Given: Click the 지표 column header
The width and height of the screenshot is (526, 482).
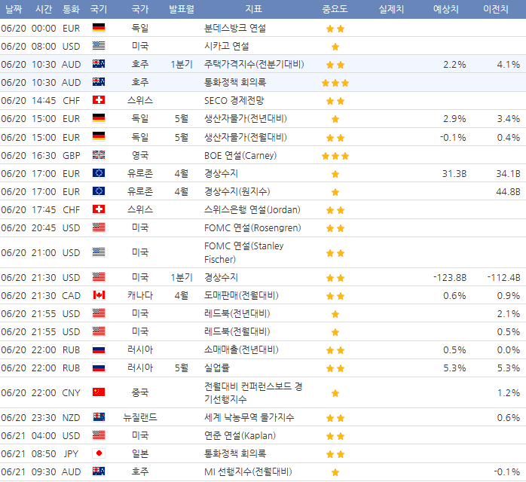Looking at the screenshot, I should point(254,9).
